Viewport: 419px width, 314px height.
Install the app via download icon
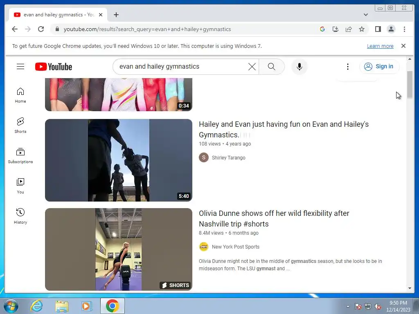pos(336,29)
